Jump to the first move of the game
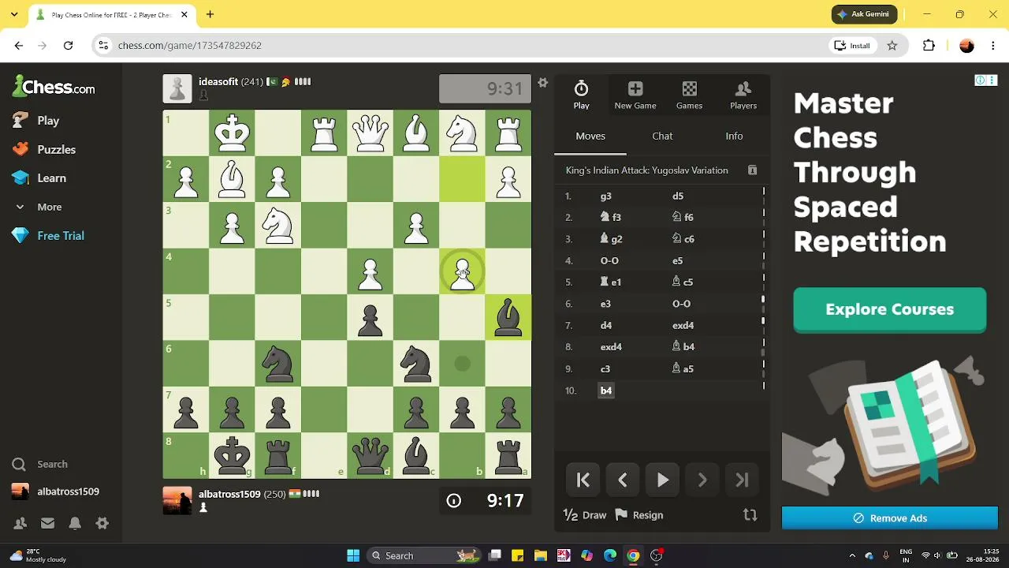Image resolution: width=1009 pixels, height=568 pixels. click(583, 480)
